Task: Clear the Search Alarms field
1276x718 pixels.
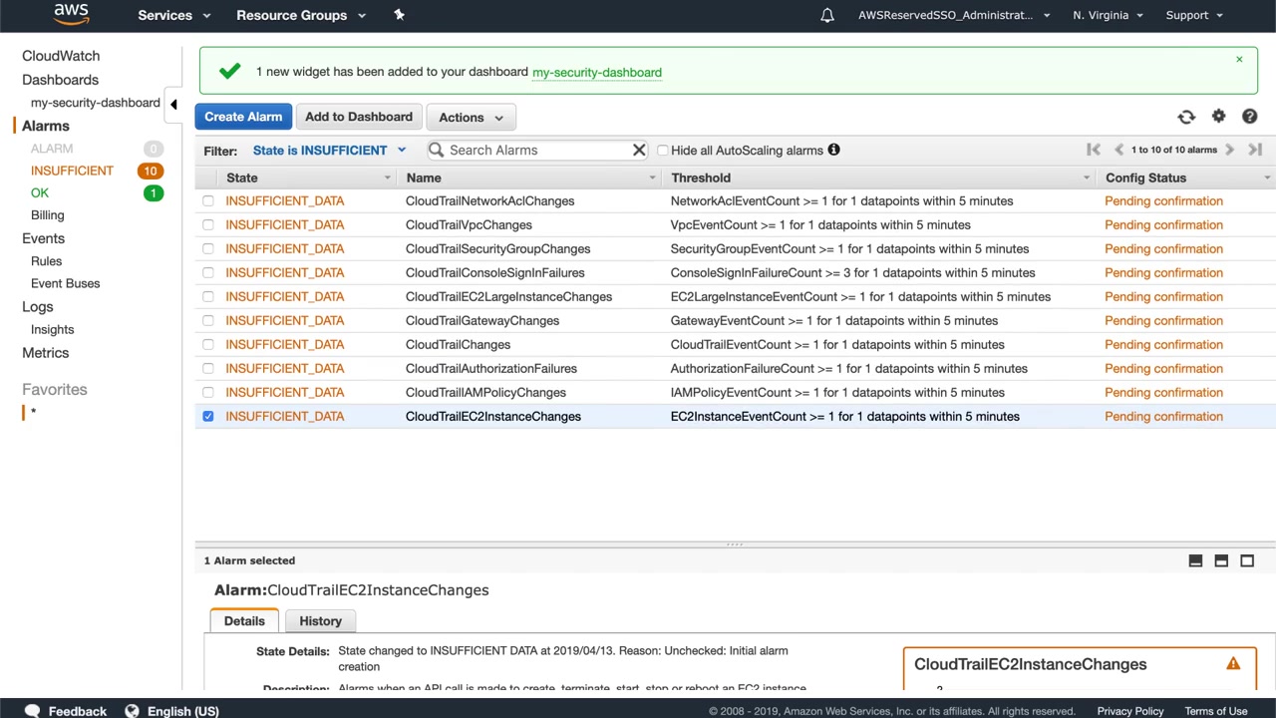Action: tap(639, 151)
